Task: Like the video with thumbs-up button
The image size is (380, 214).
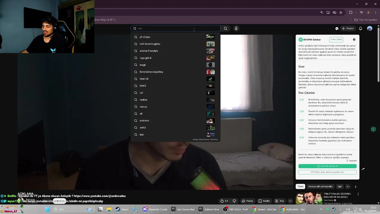Action: tap(224, 201)
